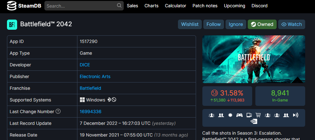Open the Discord link in navigation

click(x=259, y=6)
